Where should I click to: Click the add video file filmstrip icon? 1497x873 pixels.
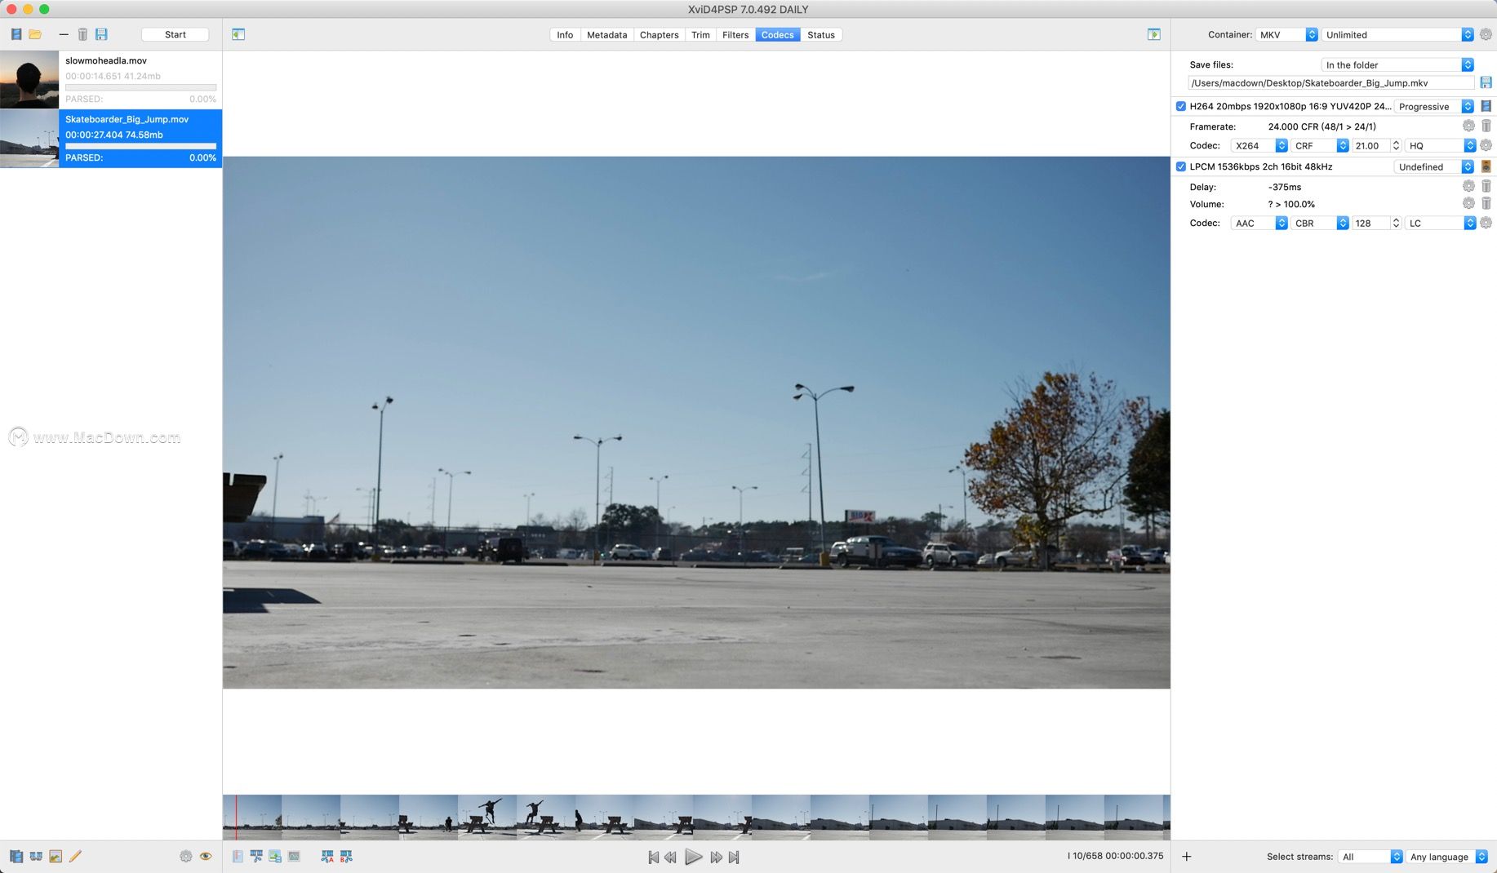[x=16, y=34]
